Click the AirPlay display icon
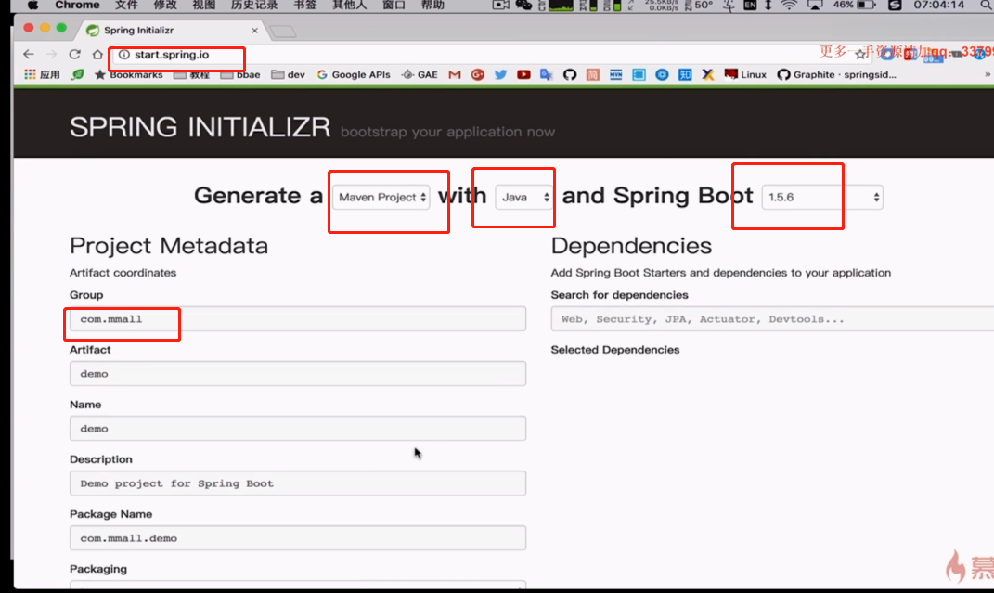This screenshot has height=593, width=994. [814, 5]
